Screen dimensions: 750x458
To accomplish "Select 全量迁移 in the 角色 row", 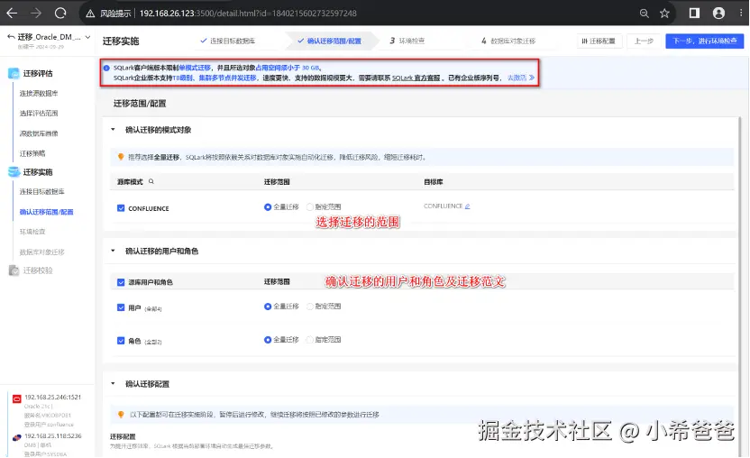I will [x=281, y=340].
